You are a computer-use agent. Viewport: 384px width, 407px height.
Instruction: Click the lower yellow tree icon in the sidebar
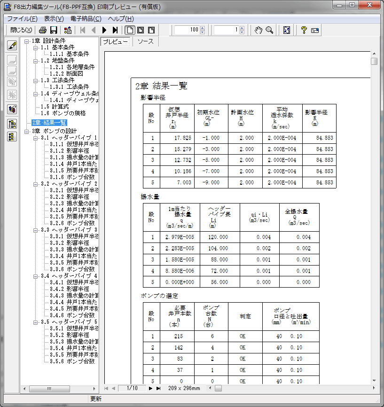pyautogui.click(x=12, y=137)
